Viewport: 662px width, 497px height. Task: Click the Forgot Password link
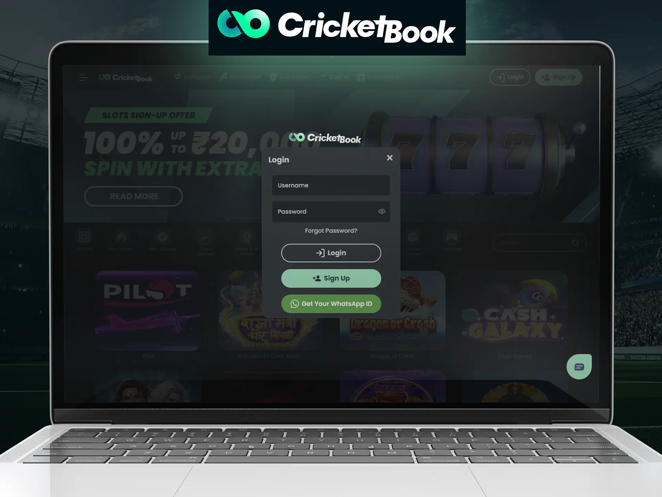[331, 230]
